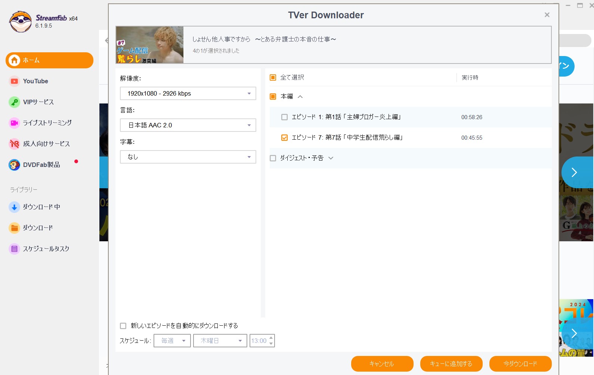
Task: Click the DVDFab製品 mascot icon
Action: point(14,165)
